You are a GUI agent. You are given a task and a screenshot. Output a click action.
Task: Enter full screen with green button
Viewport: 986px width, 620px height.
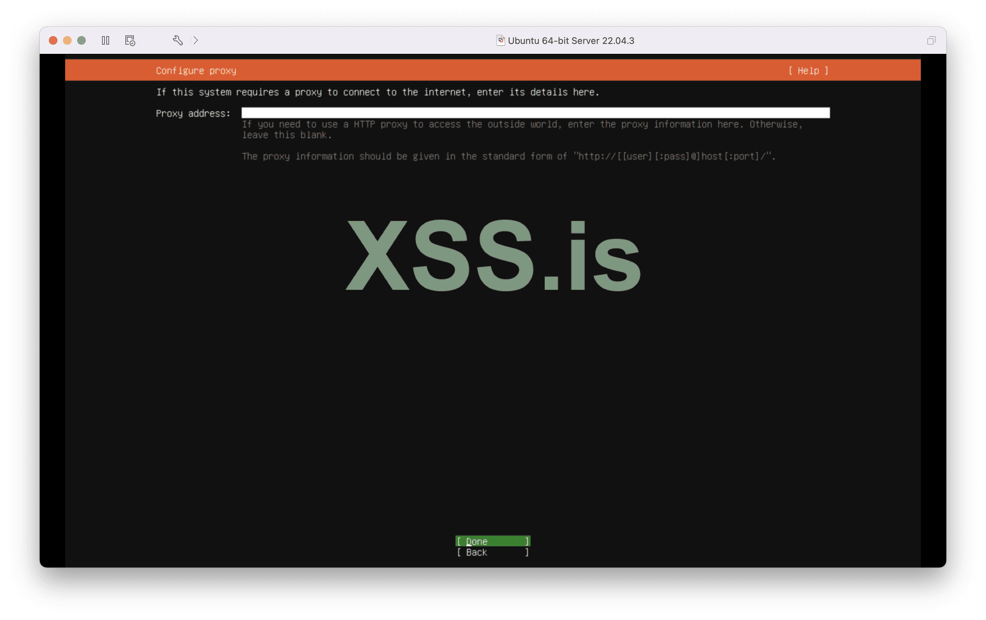(x=81, y=40)
